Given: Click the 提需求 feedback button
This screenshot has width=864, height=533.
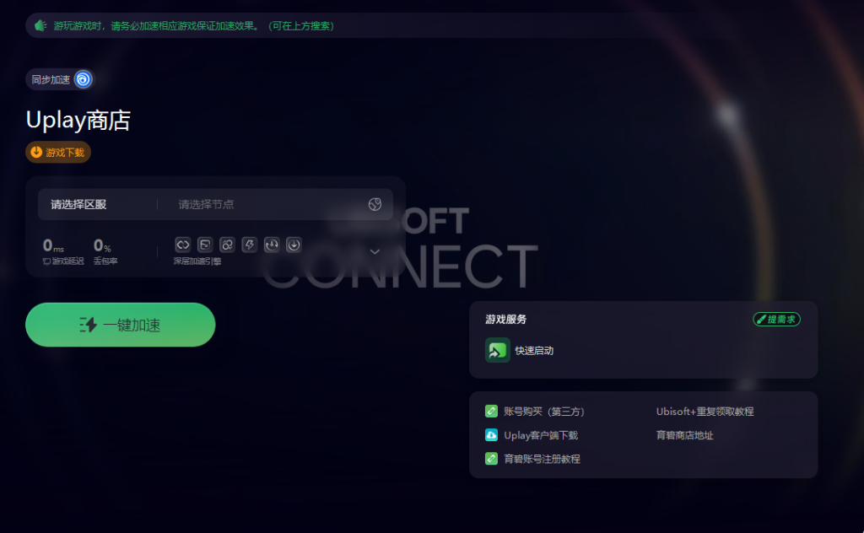Looking at the screenshot, I should [x=776, y=320].
